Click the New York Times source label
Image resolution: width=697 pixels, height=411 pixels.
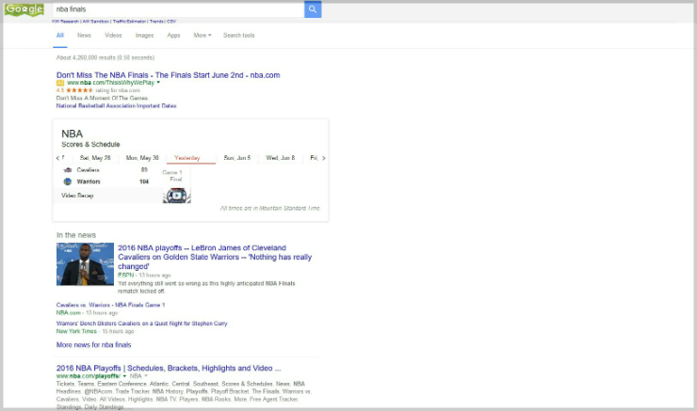point(76,332)
